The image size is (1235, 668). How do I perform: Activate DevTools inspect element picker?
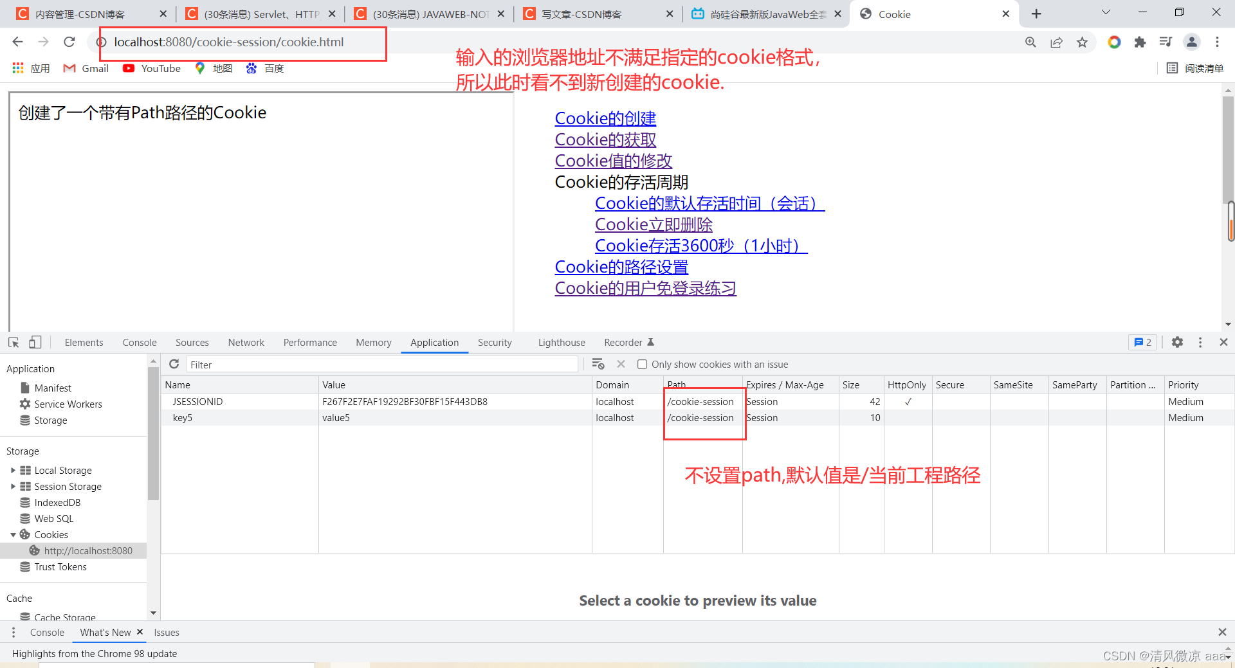(x=14, y=342)
